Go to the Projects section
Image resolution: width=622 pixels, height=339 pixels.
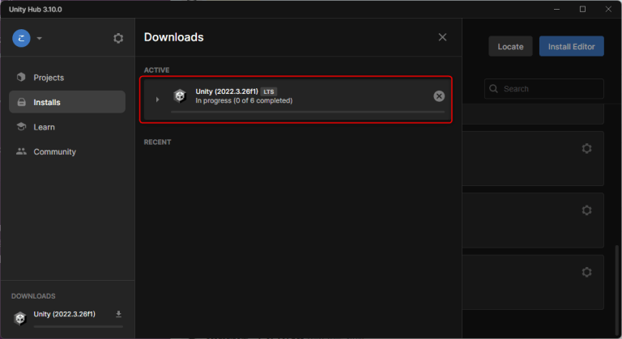coord(49,77)
